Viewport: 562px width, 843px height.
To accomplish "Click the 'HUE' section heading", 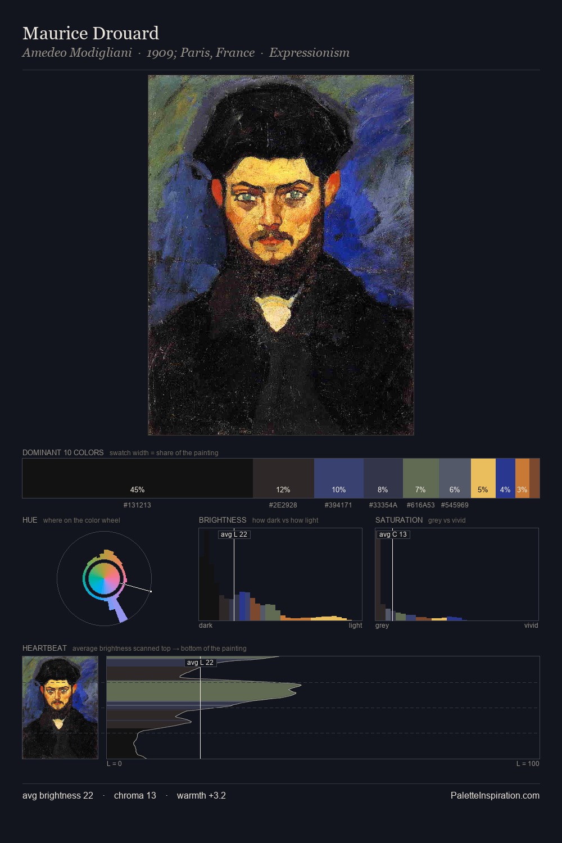I will (x=30, y=520).
